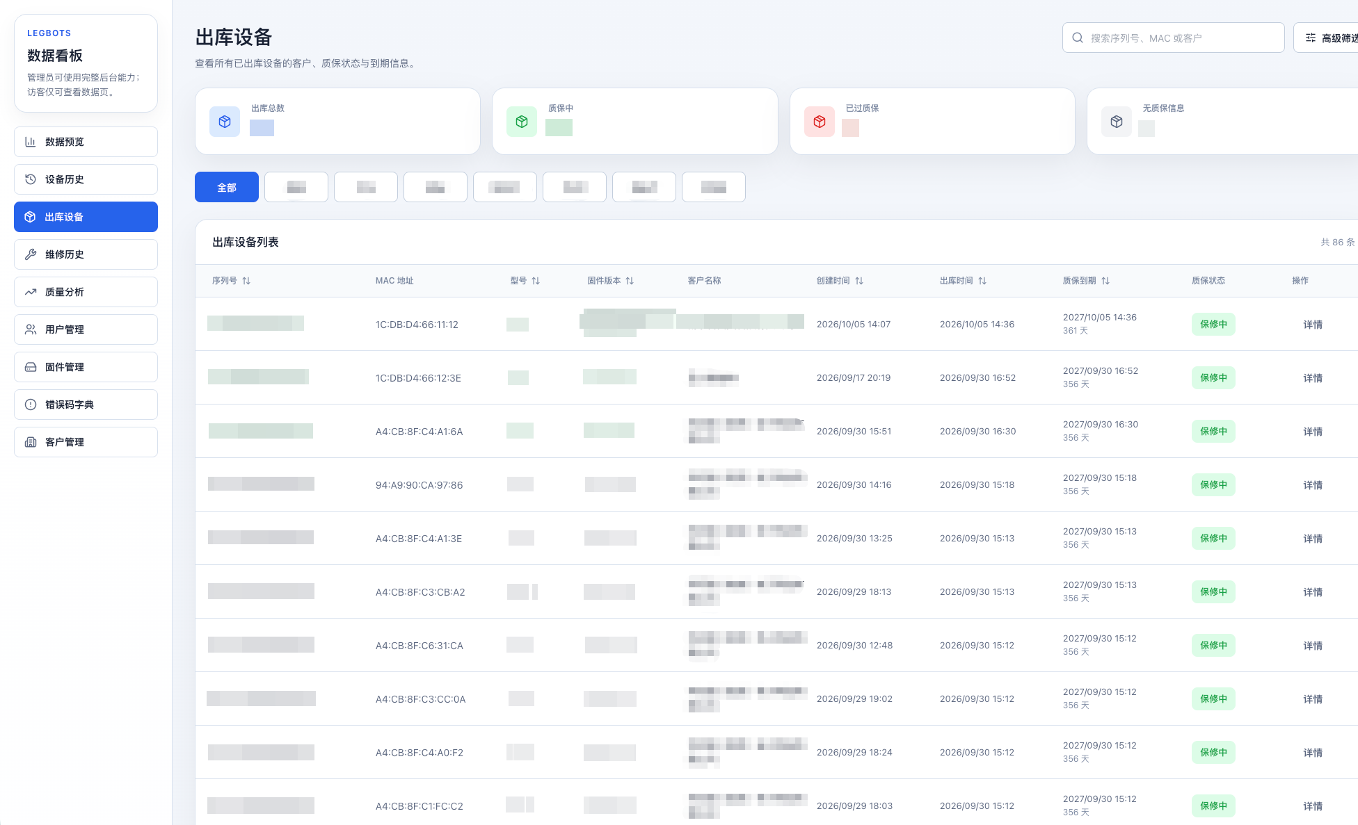Sort by 型号 column arrows
Image resolution: width=1358 pixels, height=825 pixels.
536,281
